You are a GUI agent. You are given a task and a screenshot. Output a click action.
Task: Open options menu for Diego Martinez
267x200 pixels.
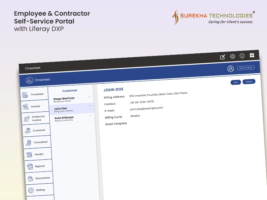(x=89, y=97)
